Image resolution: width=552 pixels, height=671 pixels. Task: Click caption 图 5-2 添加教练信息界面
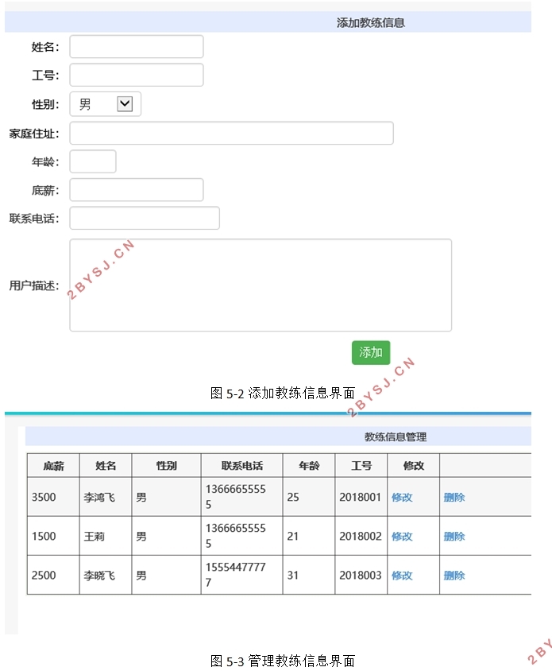[x=283, y=393]
